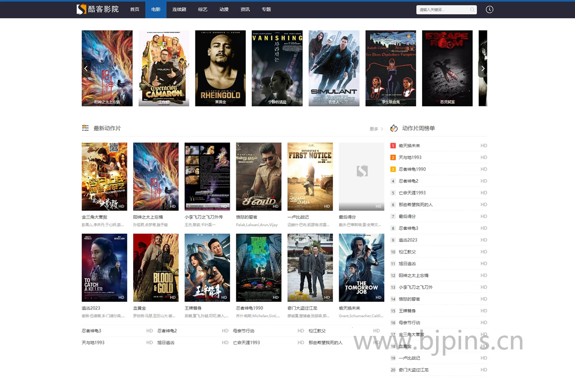Open the 首页 navigation item
This screenshot has width=575, height=379.
135,10
